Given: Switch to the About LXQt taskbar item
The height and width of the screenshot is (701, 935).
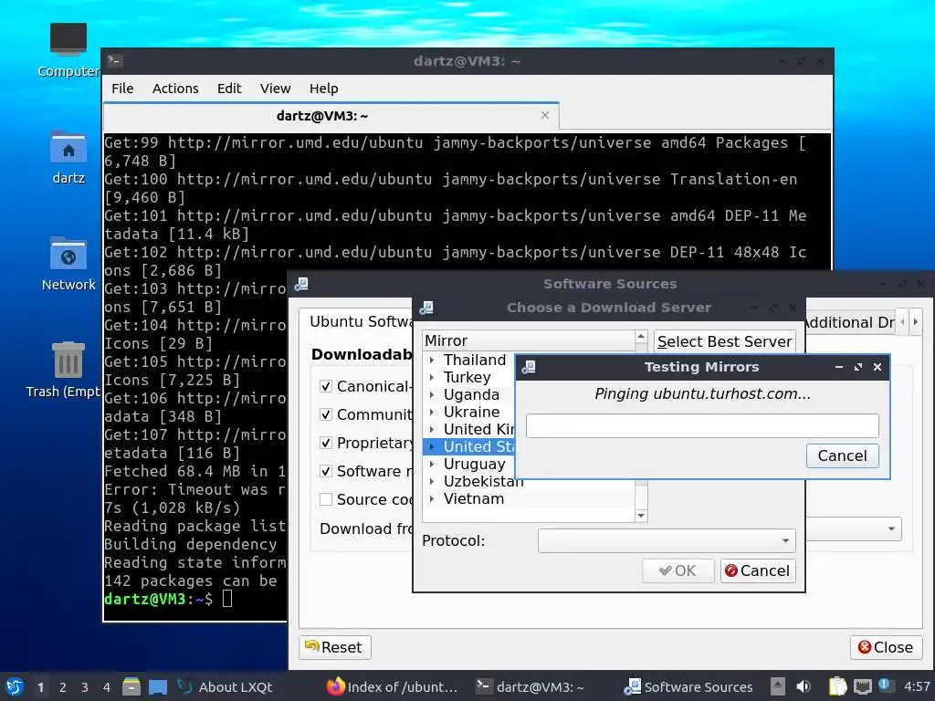Looking at the screenshot, I should tap(226, 686).
